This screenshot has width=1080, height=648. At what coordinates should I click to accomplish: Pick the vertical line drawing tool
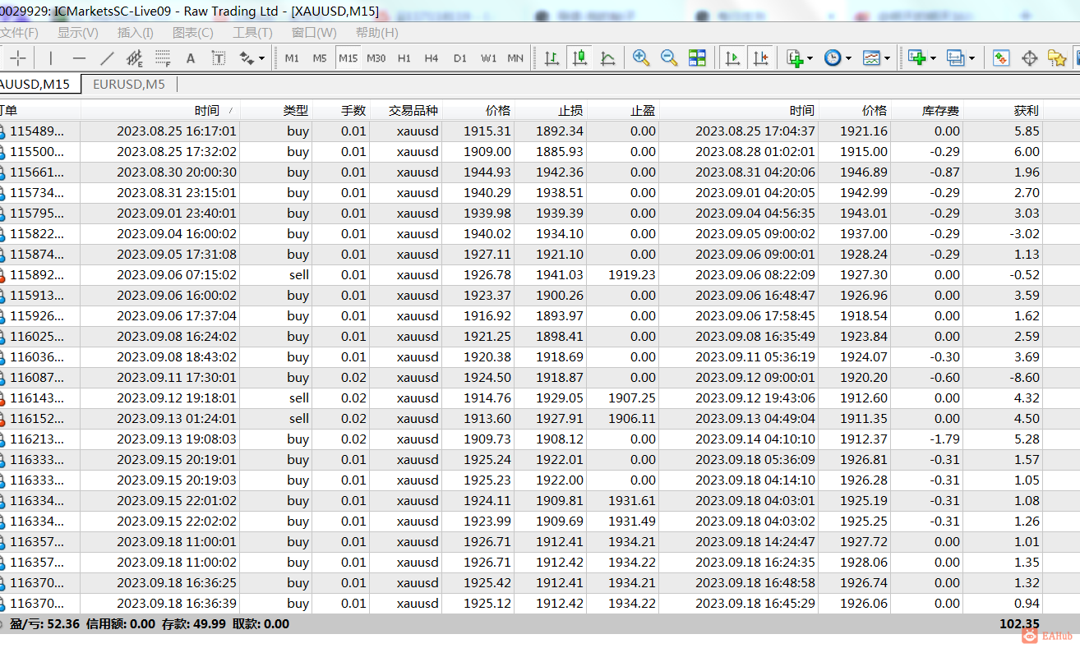[x=51, y=58]
